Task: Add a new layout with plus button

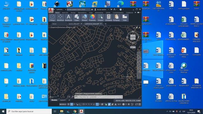Action: 69,100
